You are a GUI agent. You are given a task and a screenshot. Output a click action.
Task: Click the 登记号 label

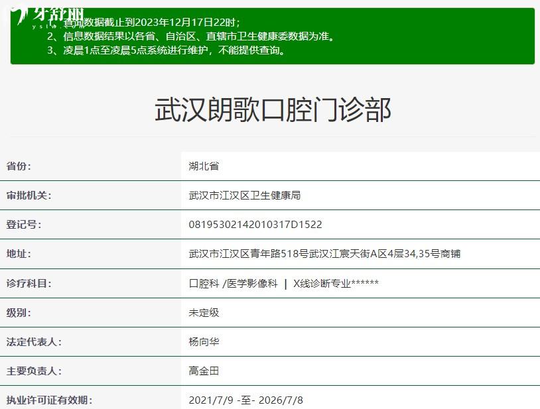(23, 225)
